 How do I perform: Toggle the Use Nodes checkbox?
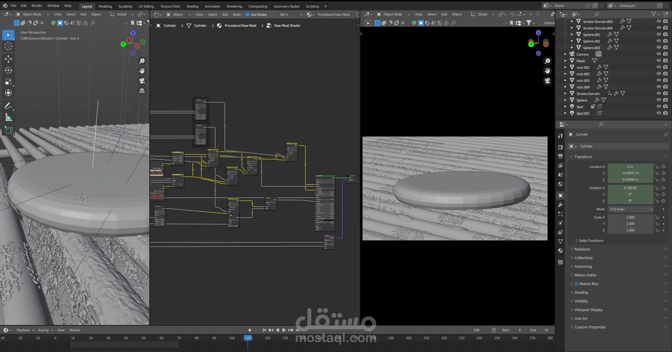coord(247,15)
